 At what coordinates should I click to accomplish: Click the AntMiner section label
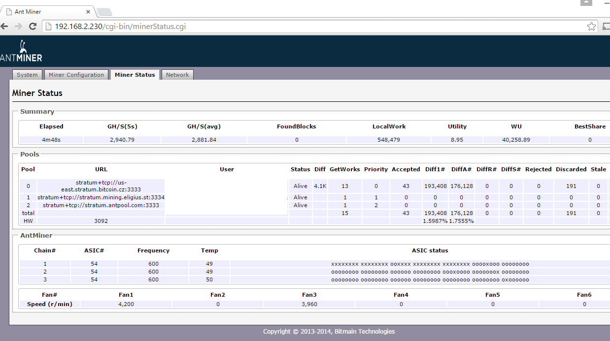(36, 236)
